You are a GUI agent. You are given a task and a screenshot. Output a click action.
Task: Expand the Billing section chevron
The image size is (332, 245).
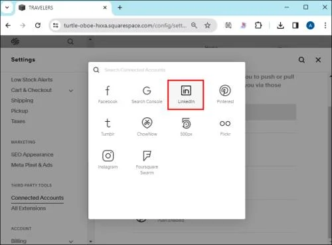pyautogui.click(x=71, y=241)
